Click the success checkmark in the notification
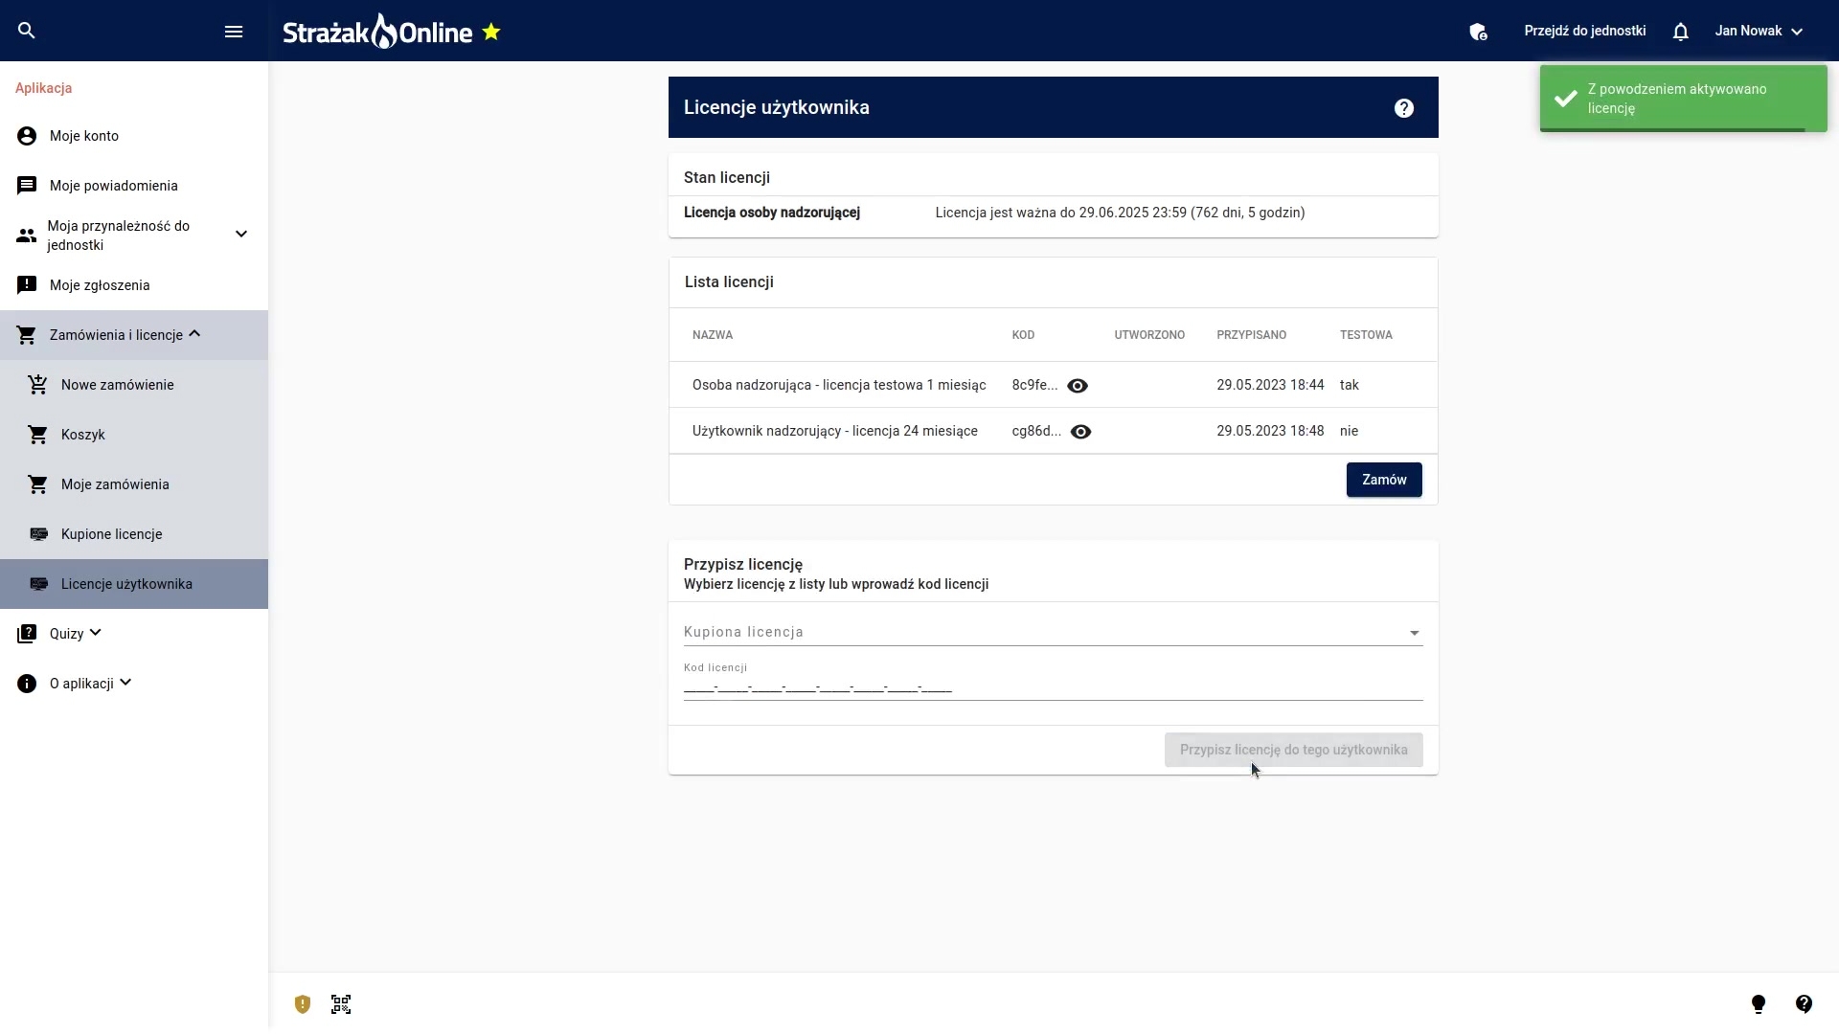This screenshot has height=1034, width=1839. (1566, 99)
